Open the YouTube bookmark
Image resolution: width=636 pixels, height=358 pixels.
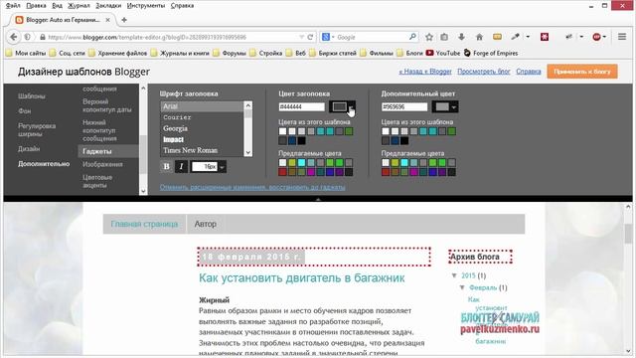pyautogui.click(x=443, y=53)
